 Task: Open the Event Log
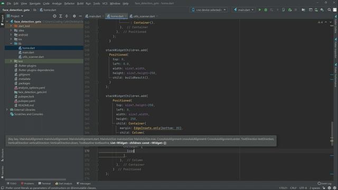(324, 184)
